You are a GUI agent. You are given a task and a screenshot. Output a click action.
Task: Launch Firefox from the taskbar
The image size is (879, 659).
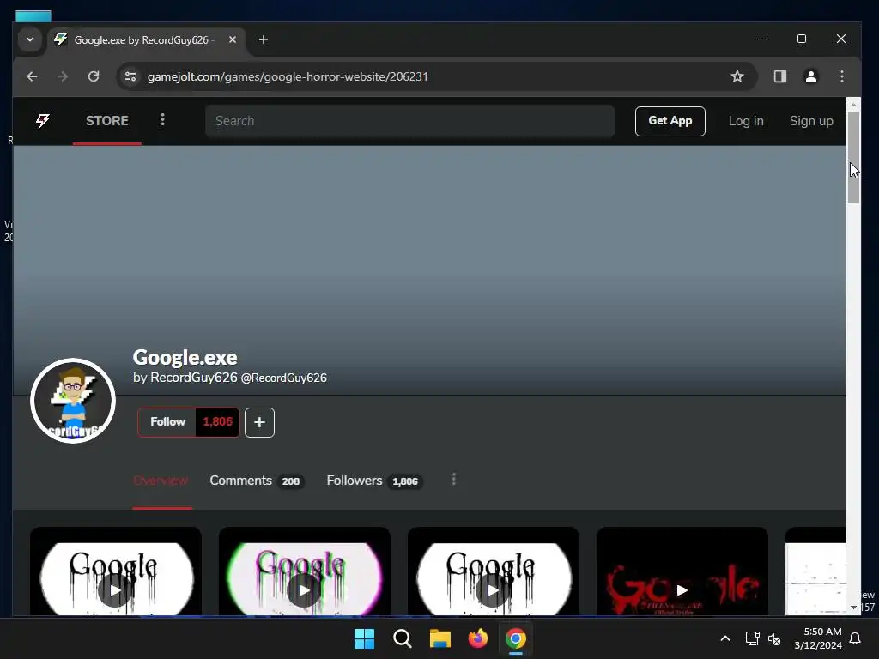477,638
